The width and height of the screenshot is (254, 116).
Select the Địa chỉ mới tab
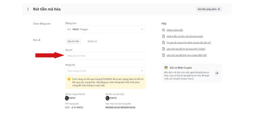click(x=73, y=41)
